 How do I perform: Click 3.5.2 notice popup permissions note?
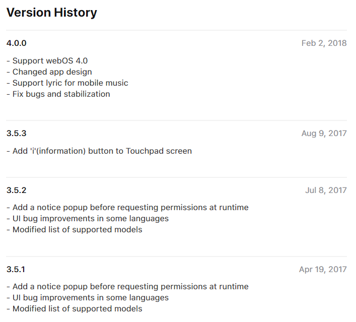[x=127, y=208]
